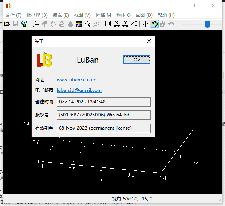Click the open file folder icon
The width and height of the screenshot is (225, 206).
click(x=7, y=24)
